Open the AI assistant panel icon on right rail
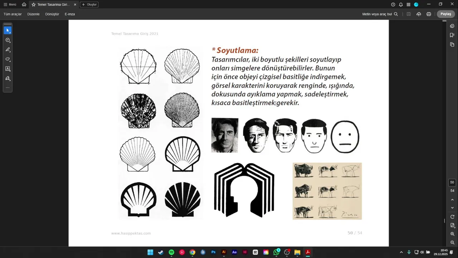Screen dimensions: 458x258 [x=452, y=26]
